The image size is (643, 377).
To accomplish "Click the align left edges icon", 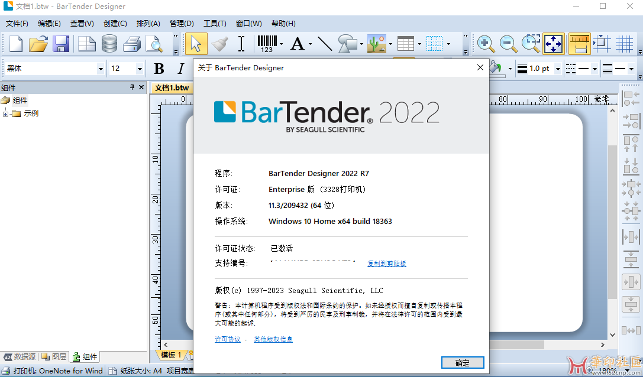I will coord(631,99).
